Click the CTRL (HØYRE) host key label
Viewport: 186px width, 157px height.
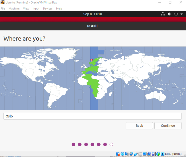[x=173, y=154]
